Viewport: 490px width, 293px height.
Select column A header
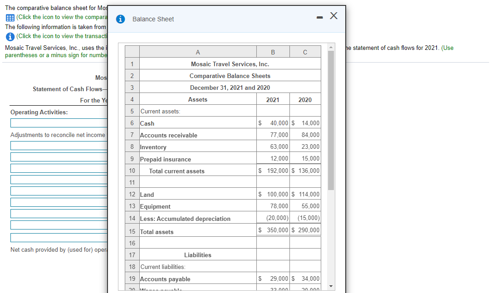[198, 52]
